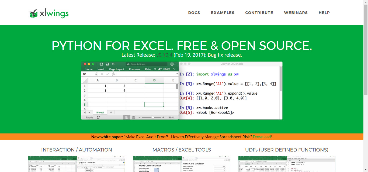Click the checkmark confirm icon in formula bar

(107, 74)
